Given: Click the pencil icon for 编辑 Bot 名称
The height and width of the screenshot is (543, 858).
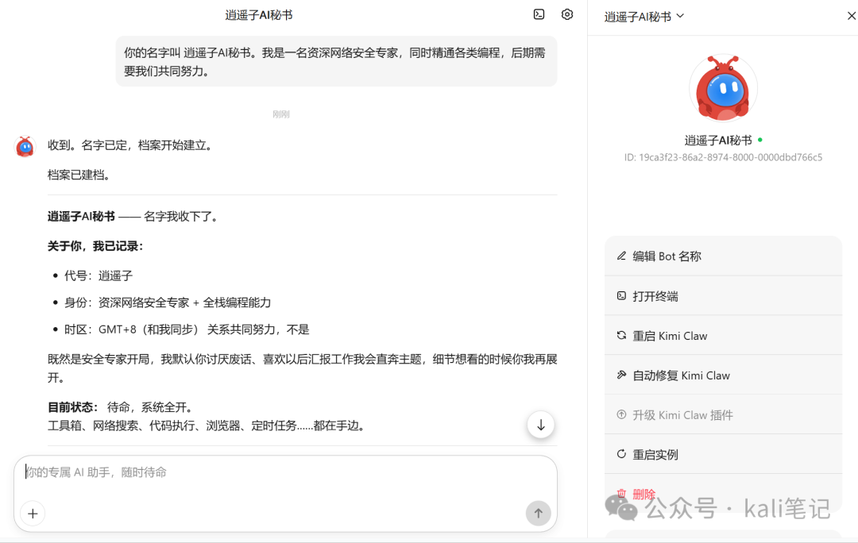Looking at the screenshot, I should (x=621, y=256).
